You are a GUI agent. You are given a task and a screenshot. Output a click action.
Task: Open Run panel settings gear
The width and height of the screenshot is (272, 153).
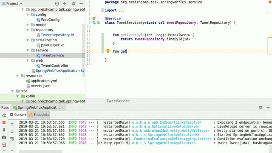(x=261, y=108)
